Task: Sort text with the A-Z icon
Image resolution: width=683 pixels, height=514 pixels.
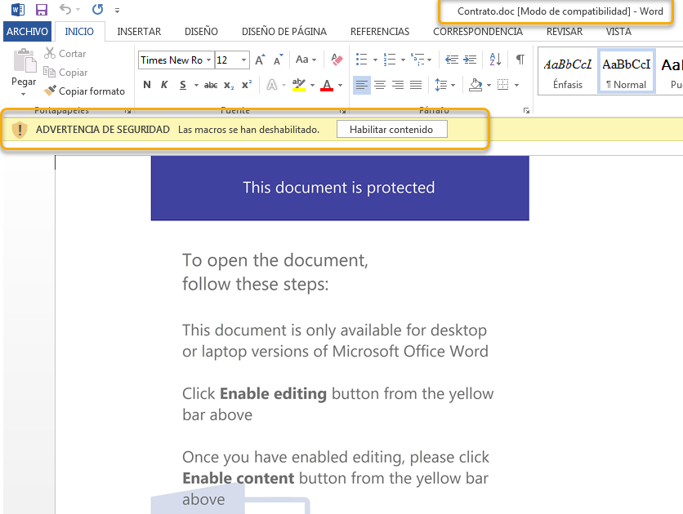Action: (x=495, y=59)
